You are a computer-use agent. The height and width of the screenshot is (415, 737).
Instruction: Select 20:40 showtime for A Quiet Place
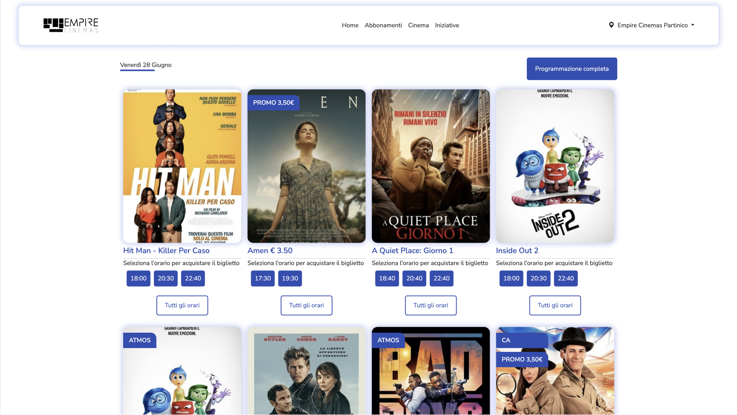coord(414,279)
